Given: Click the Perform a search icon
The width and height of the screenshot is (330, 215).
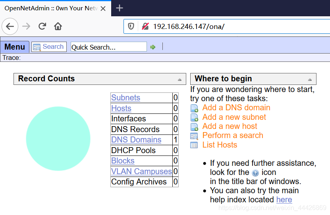Looking at the screenshot, I should click(194, 136).
